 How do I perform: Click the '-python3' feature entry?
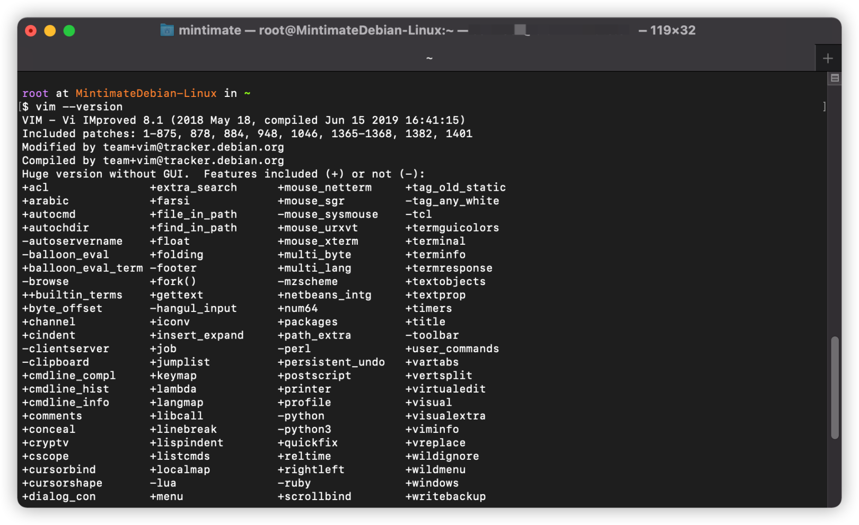point(304,429)
